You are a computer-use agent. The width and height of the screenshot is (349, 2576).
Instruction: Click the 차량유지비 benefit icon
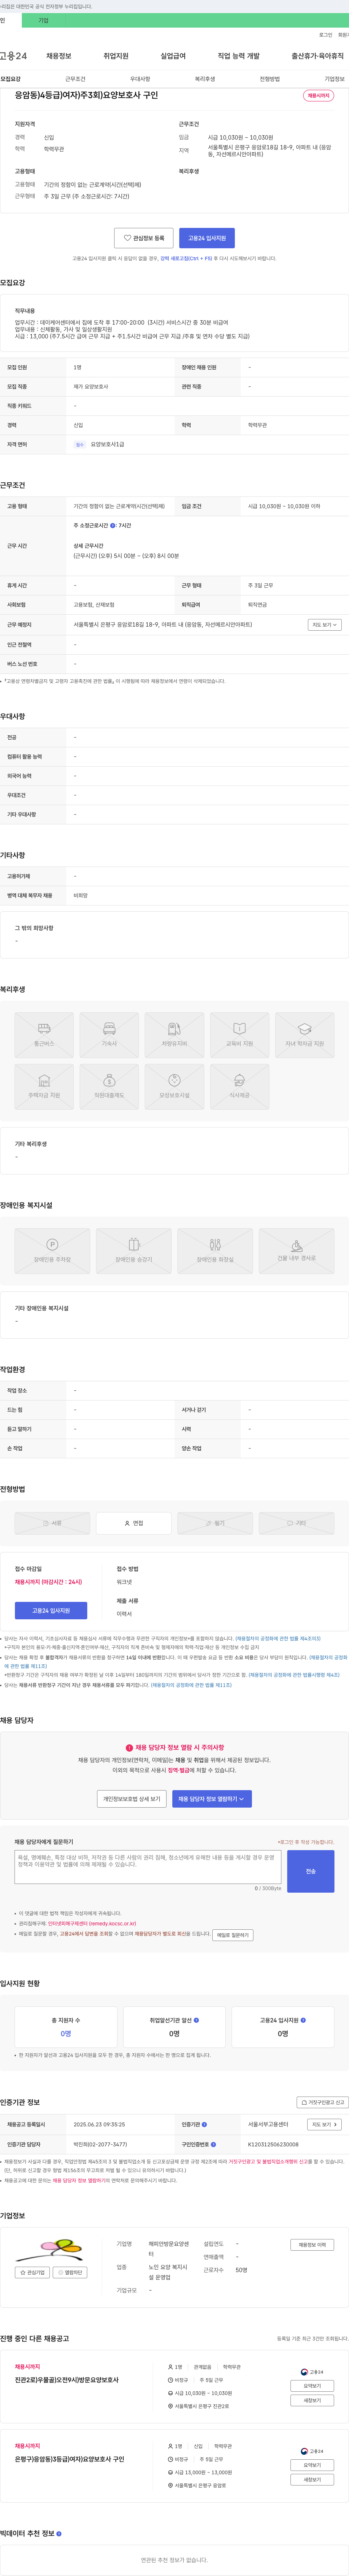click(x=174, y=1035)
